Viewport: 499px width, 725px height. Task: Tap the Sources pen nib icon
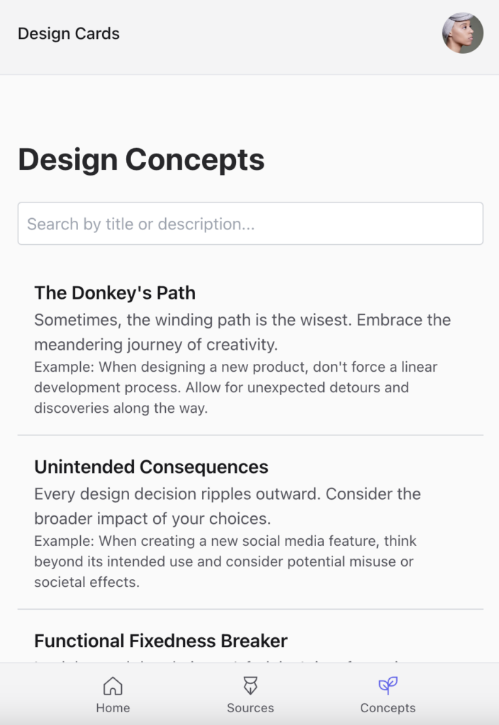tap(250, 685)
